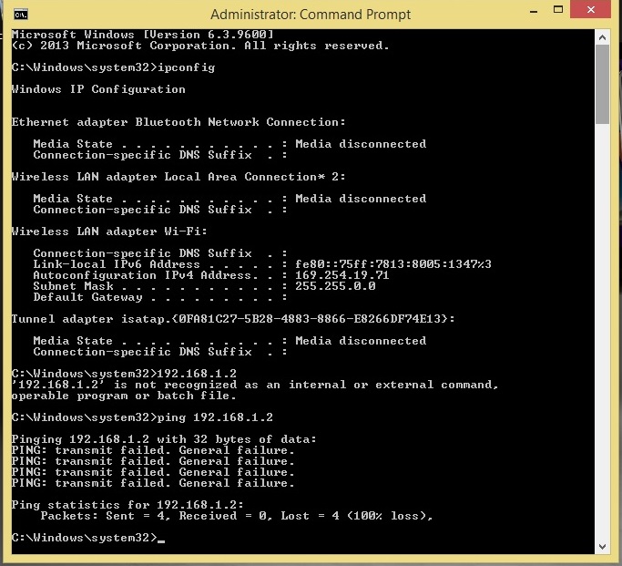The width and height of the screenshot is (622, 566).
Task: Minimize the Command Prompt window
Action: coord(534,12)
